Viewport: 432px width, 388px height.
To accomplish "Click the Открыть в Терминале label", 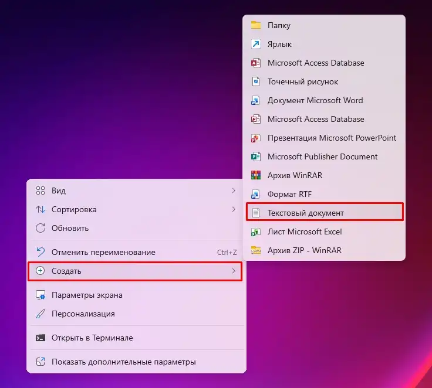I will 92,338.
